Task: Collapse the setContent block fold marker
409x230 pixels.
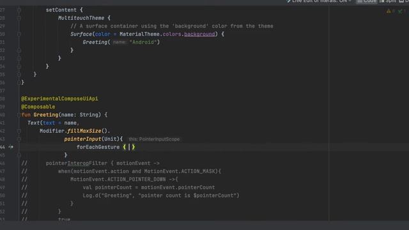Action: click(19, 10)
